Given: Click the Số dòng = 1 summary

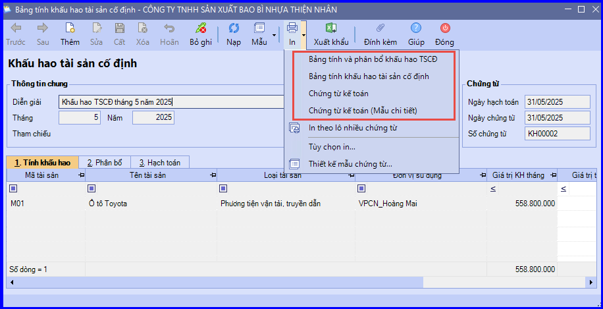Looking at the screenshot, I should 28,269.
